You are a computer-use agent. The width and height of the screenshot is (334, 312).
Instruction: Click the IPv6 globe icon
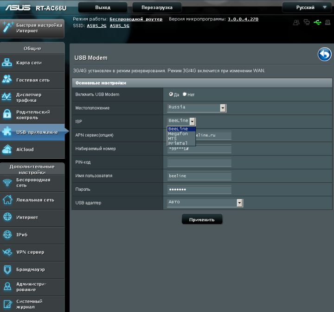point(7,235)
